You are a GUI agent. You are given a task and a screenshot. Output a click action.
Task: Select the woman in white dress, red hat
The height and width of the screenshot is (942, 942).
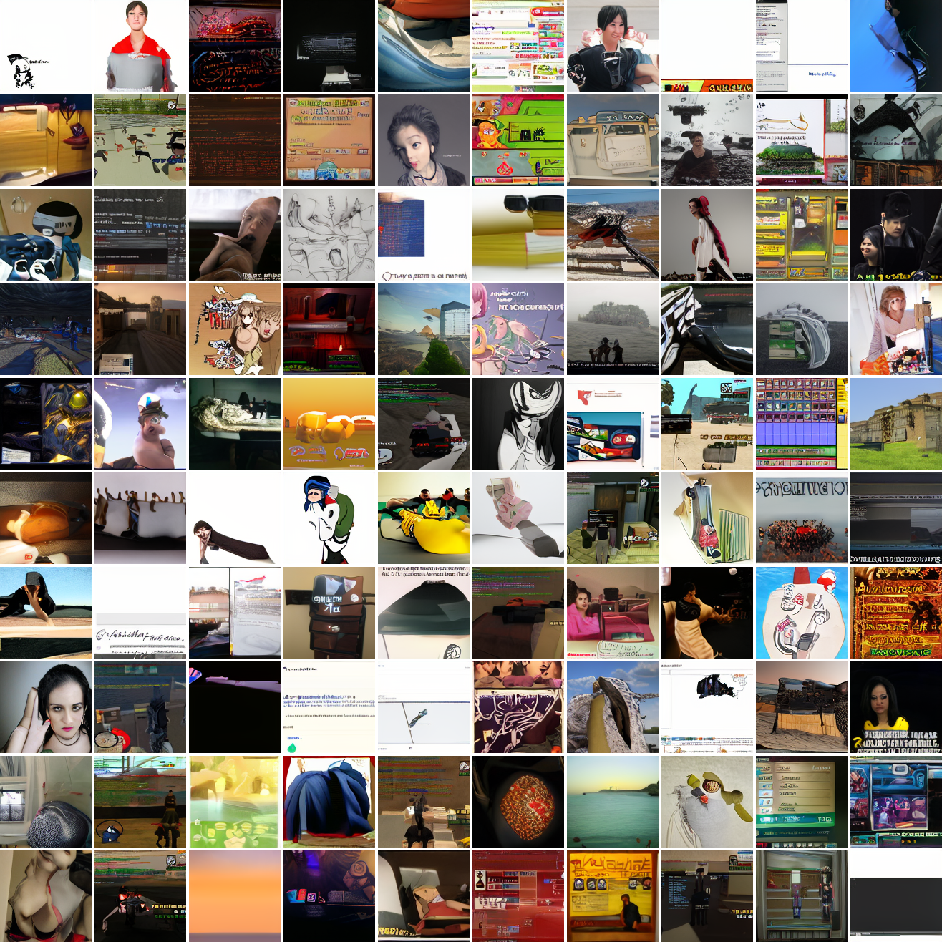coord(707,235)
